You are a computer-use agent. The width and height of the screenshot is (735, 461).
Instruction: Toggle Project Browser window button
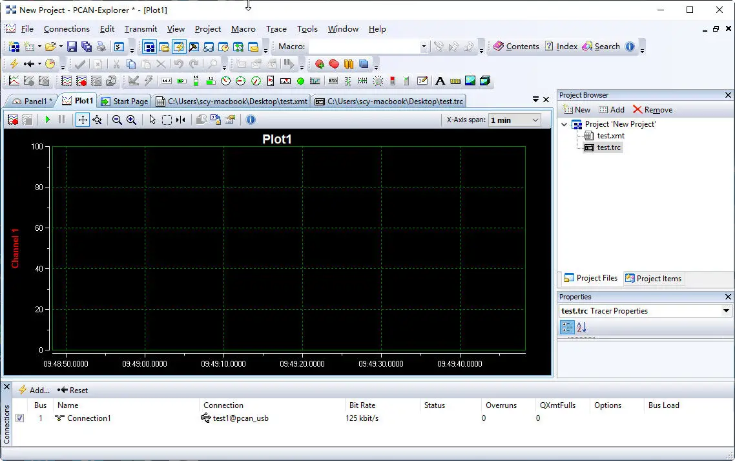click(x=149, y=47)
